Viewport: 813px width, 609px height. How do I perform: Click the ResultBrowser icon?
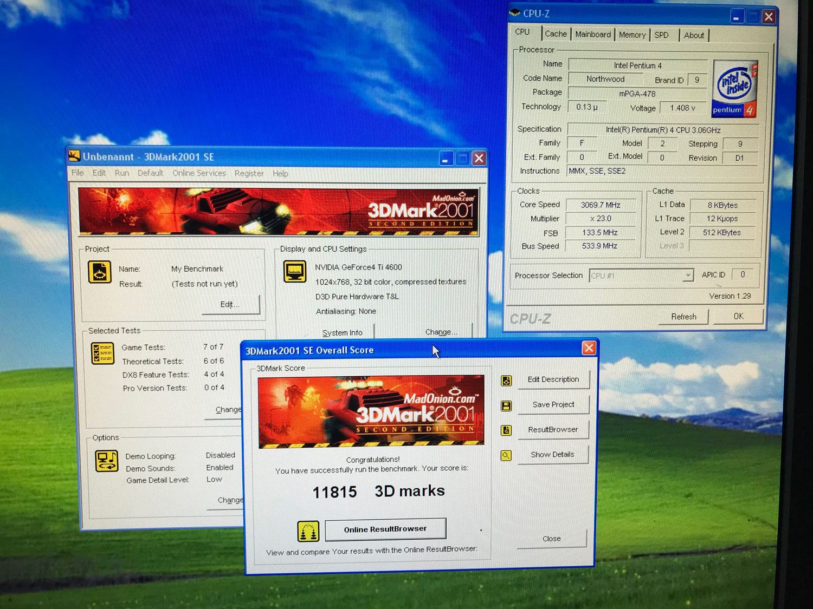pyautogui.click(x=506, y=430)
